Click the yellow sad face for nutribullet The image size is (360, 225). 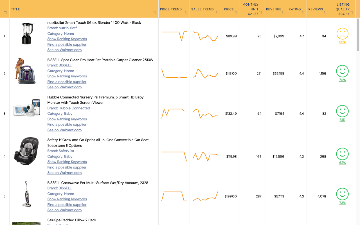(x=342, y=34)
